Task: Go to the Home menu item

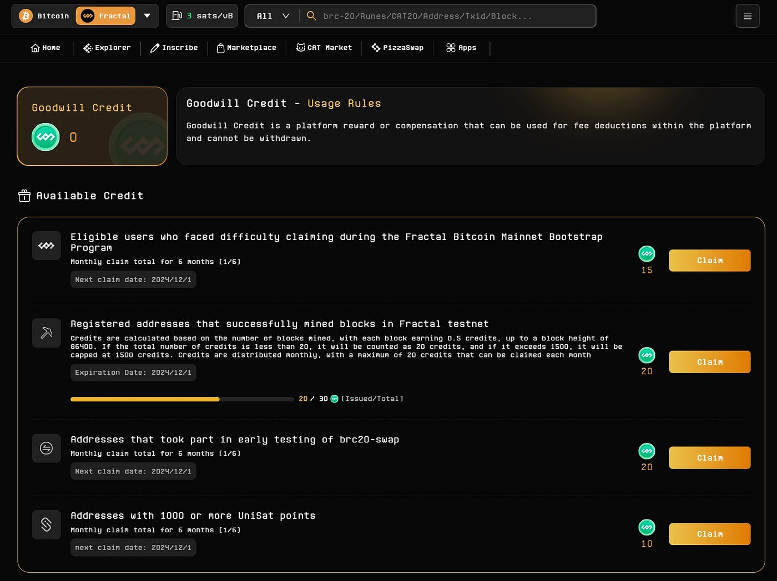Action: pos(46,48)
